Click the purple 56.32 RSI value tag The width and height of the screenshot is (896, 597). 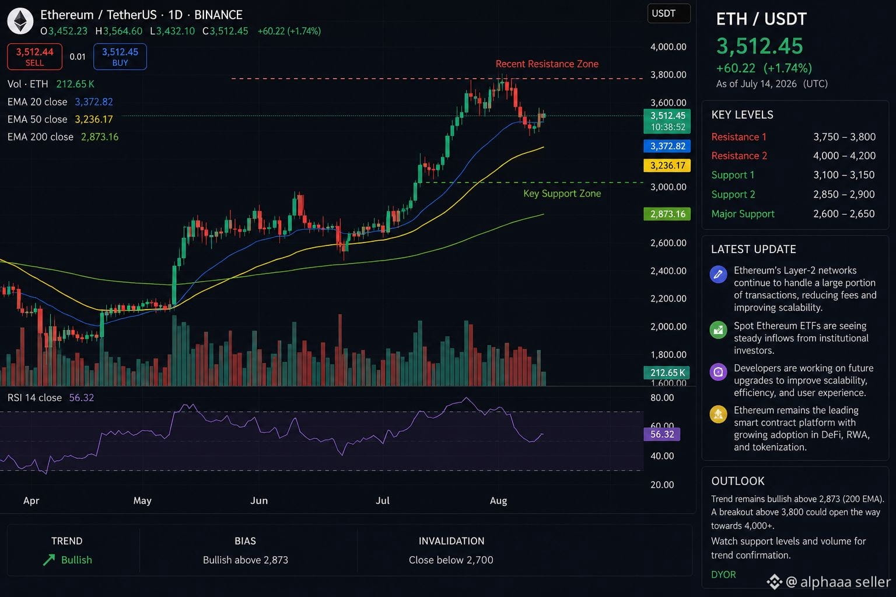point(662,434)
